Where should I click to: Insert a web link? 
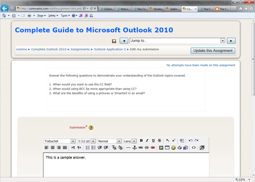[x=141, y=148]
